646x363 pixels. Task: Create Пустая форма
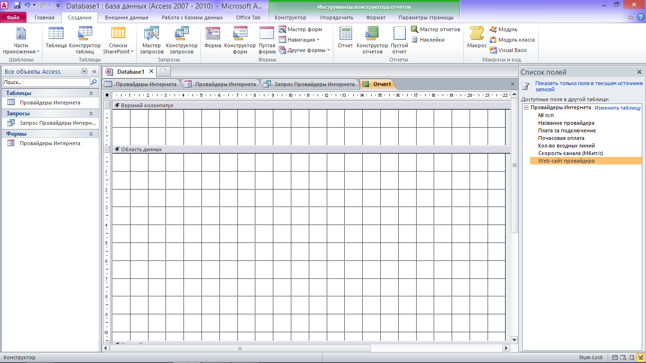[267, 41]
